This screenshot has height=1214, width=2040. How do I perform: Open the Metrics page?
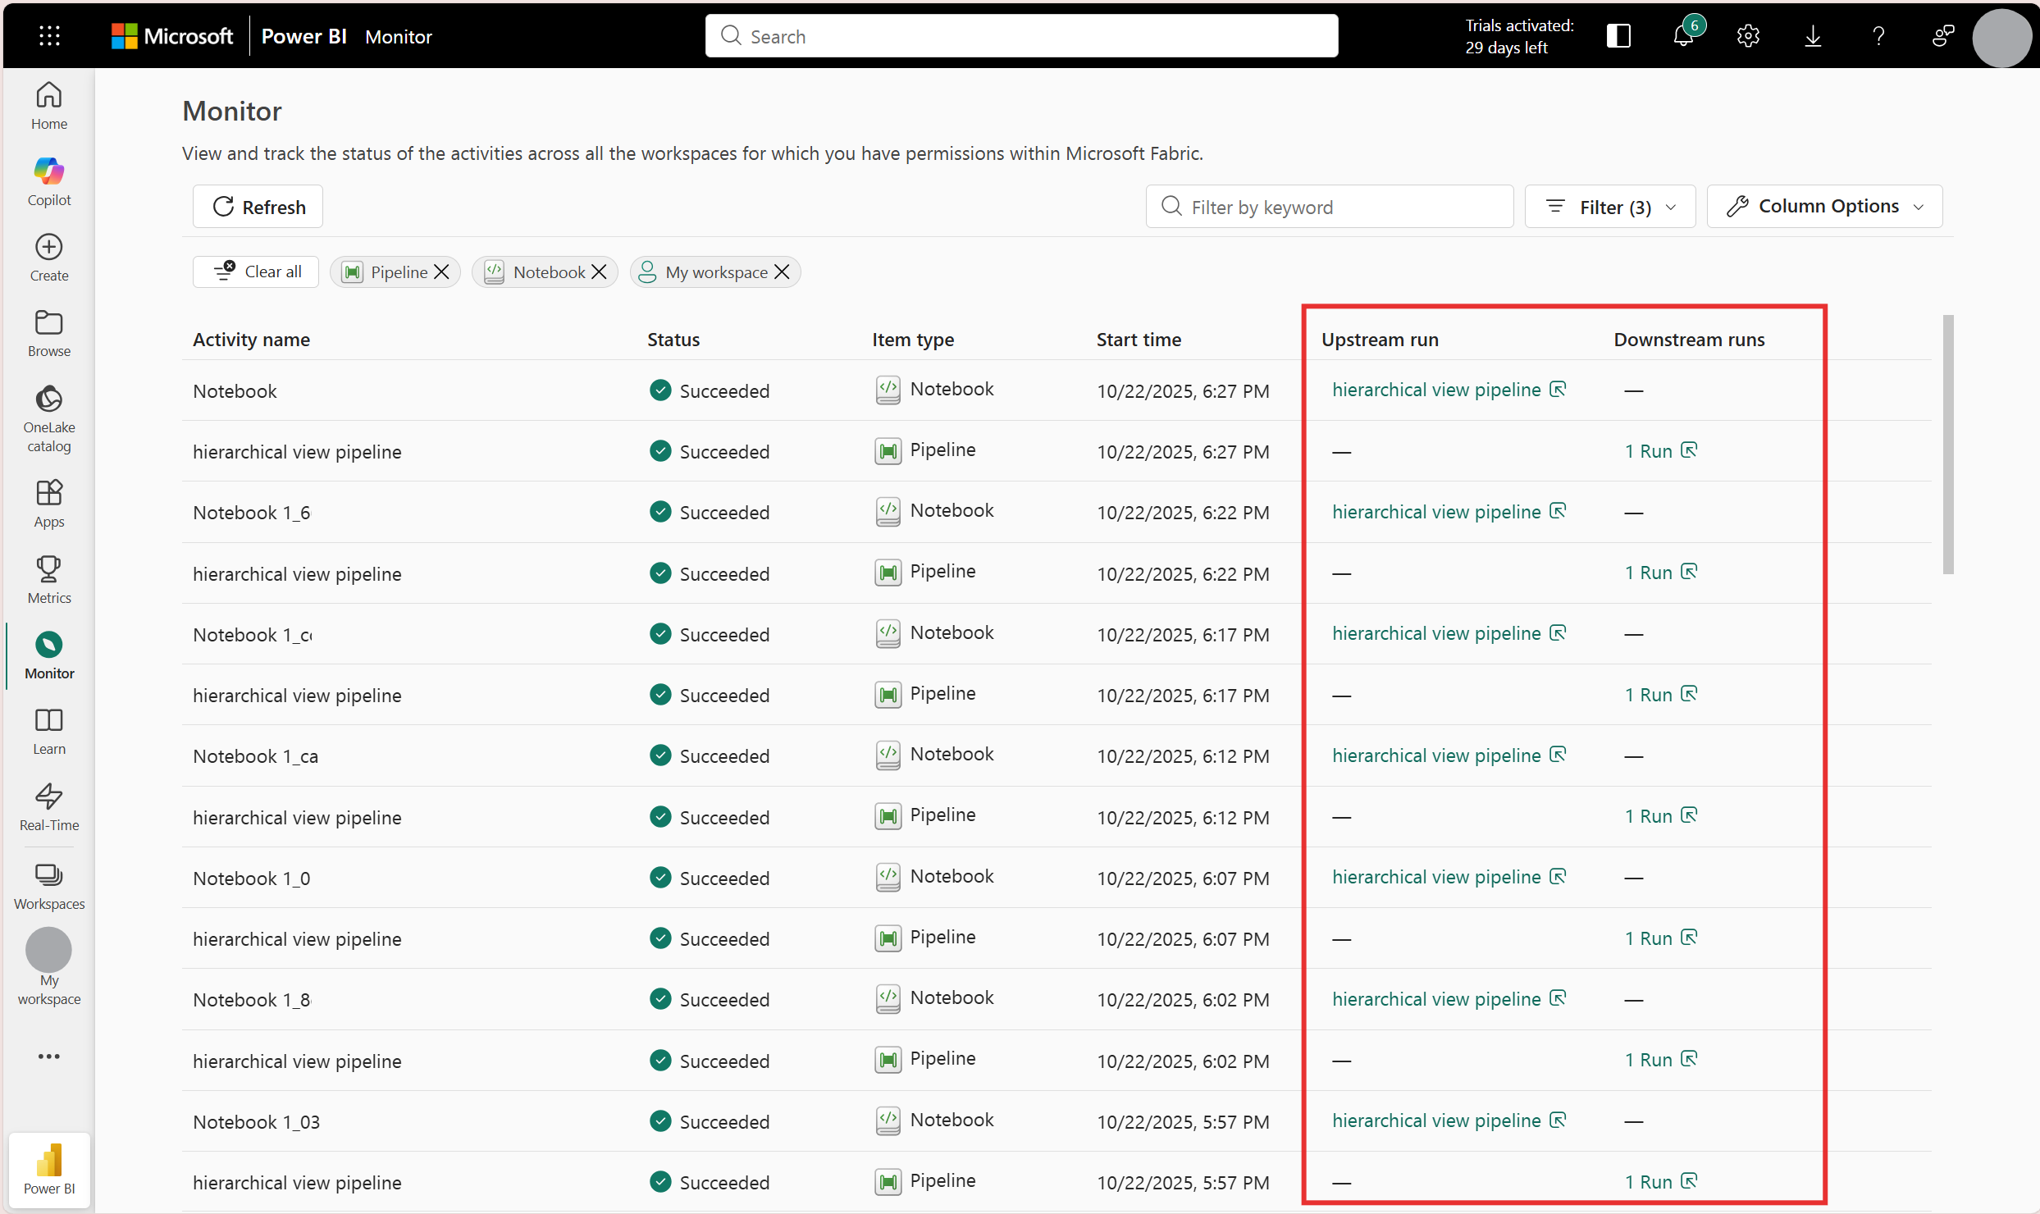coord(49,580)
